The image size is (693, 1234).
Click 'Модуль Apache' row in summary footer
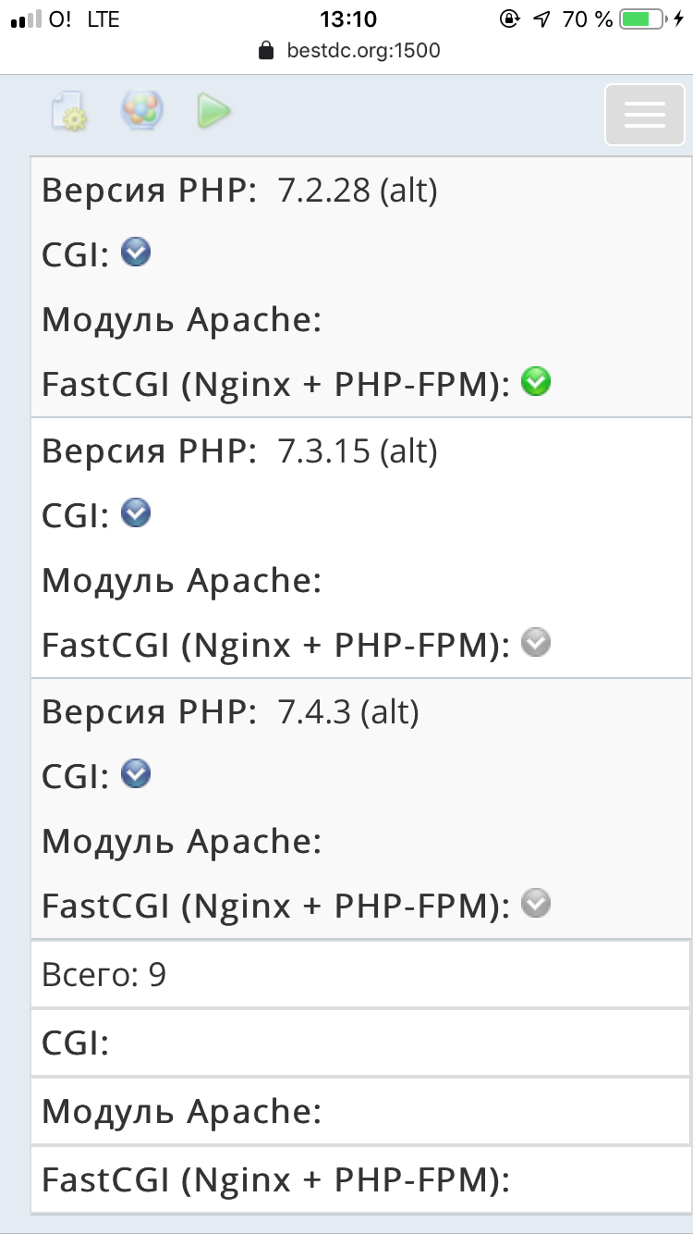click(360, 1111)
